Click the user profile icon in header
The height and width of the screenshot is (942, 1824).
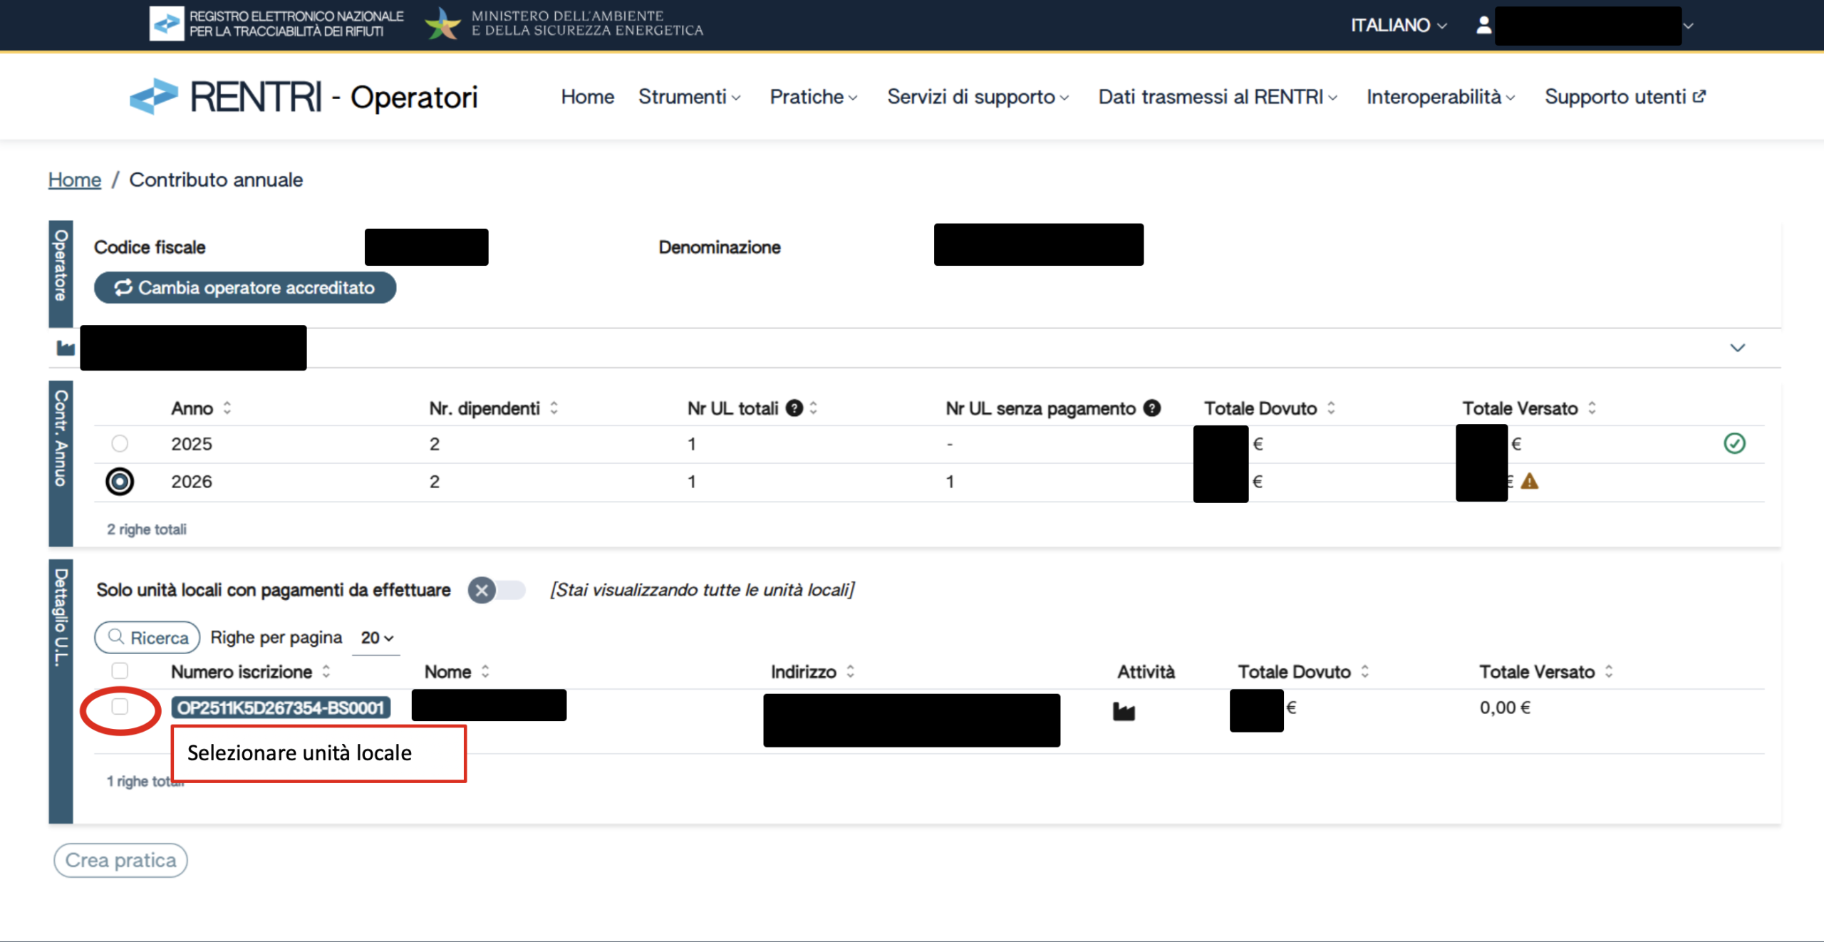(1483, 26)
